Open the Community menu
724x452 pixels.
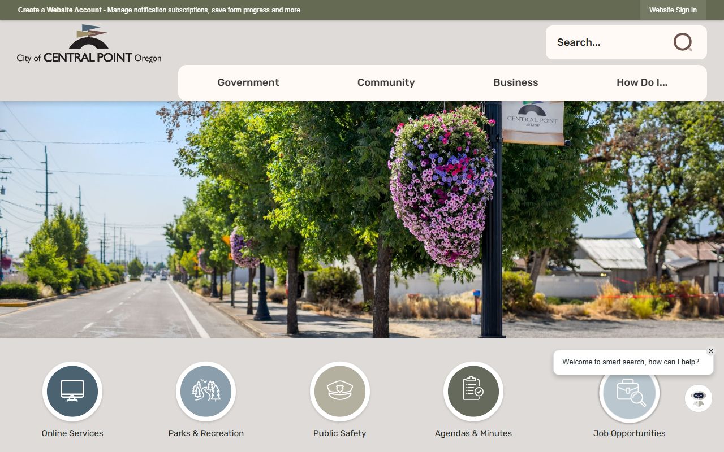coord(386,82)
